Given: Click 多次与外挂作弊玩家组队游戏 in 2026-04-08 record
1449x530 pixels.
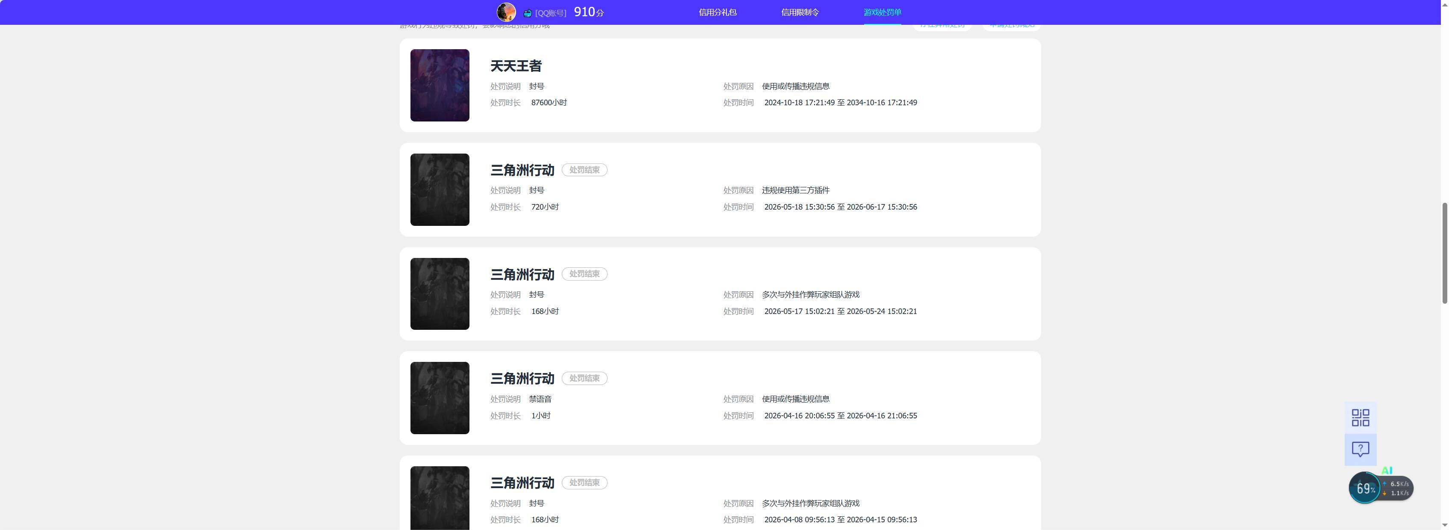Looking at the screenshot, I should pos(811,503).
